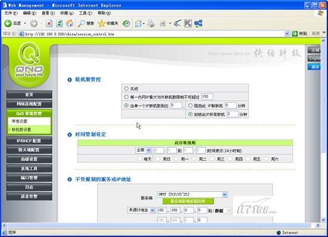The width and height of the screenshot is (328, 237).
Task: Click the QNO logo
Action: pyautogui.click(x=29, y=60)
